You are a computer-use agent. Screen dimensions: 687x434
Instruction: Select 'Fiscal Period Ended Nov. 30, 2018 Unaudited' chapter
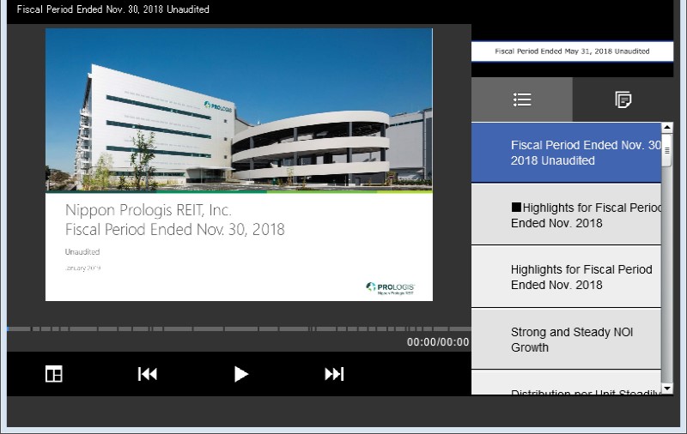[566, 153]
